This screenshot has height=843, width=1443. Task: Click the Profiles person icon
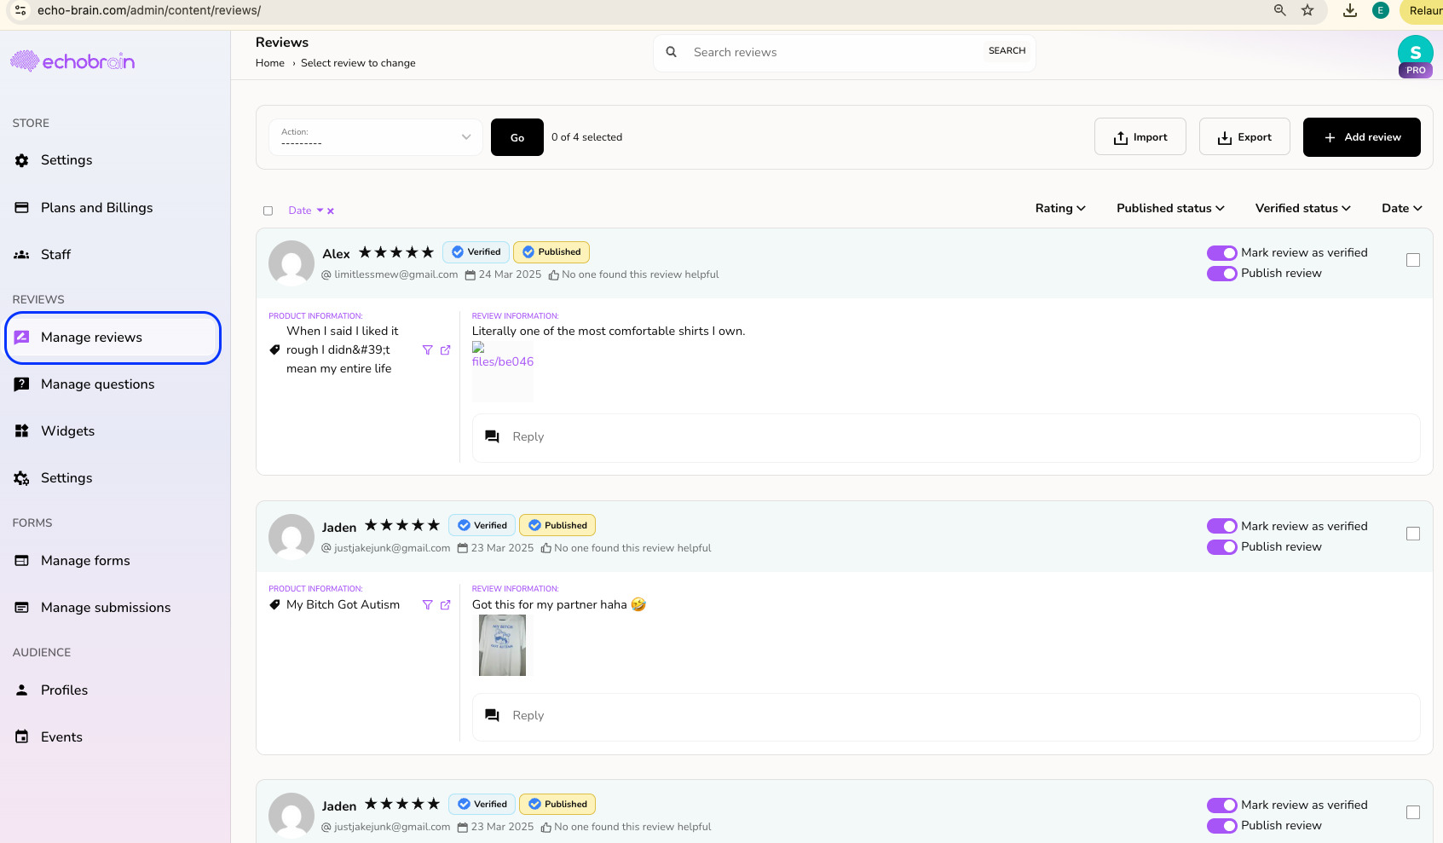[22, 690]
